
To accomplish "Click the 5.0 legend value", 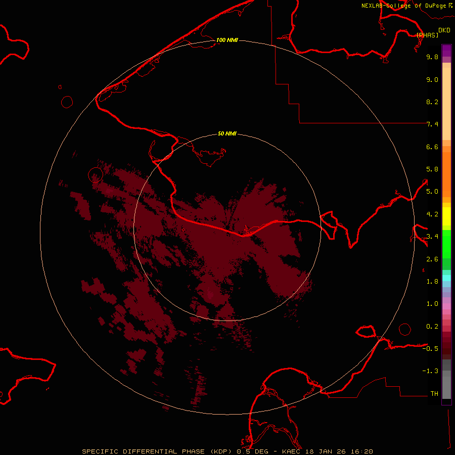I will tap(432, 192).
